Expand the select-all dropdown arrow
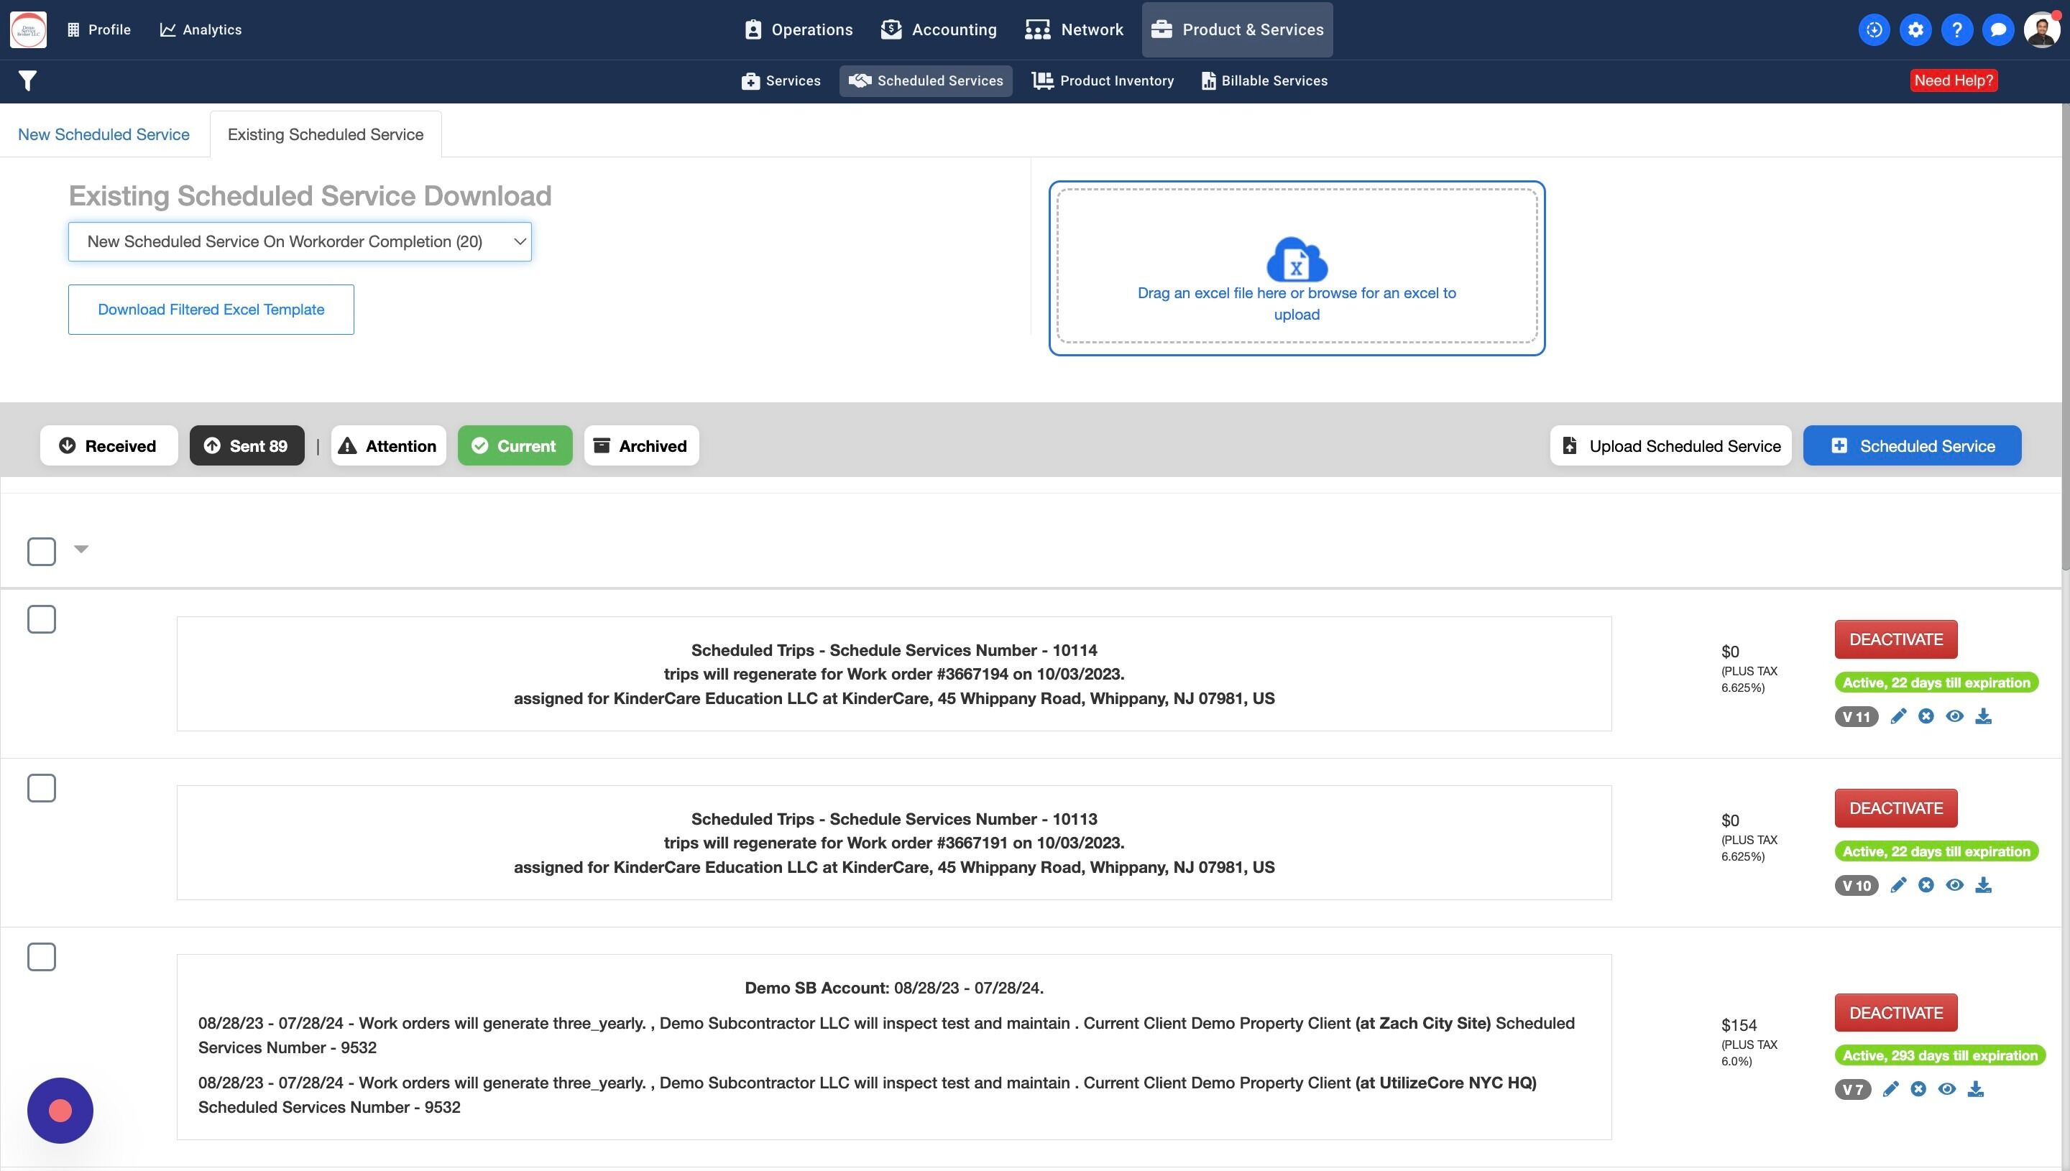 (x=80, y=550)
